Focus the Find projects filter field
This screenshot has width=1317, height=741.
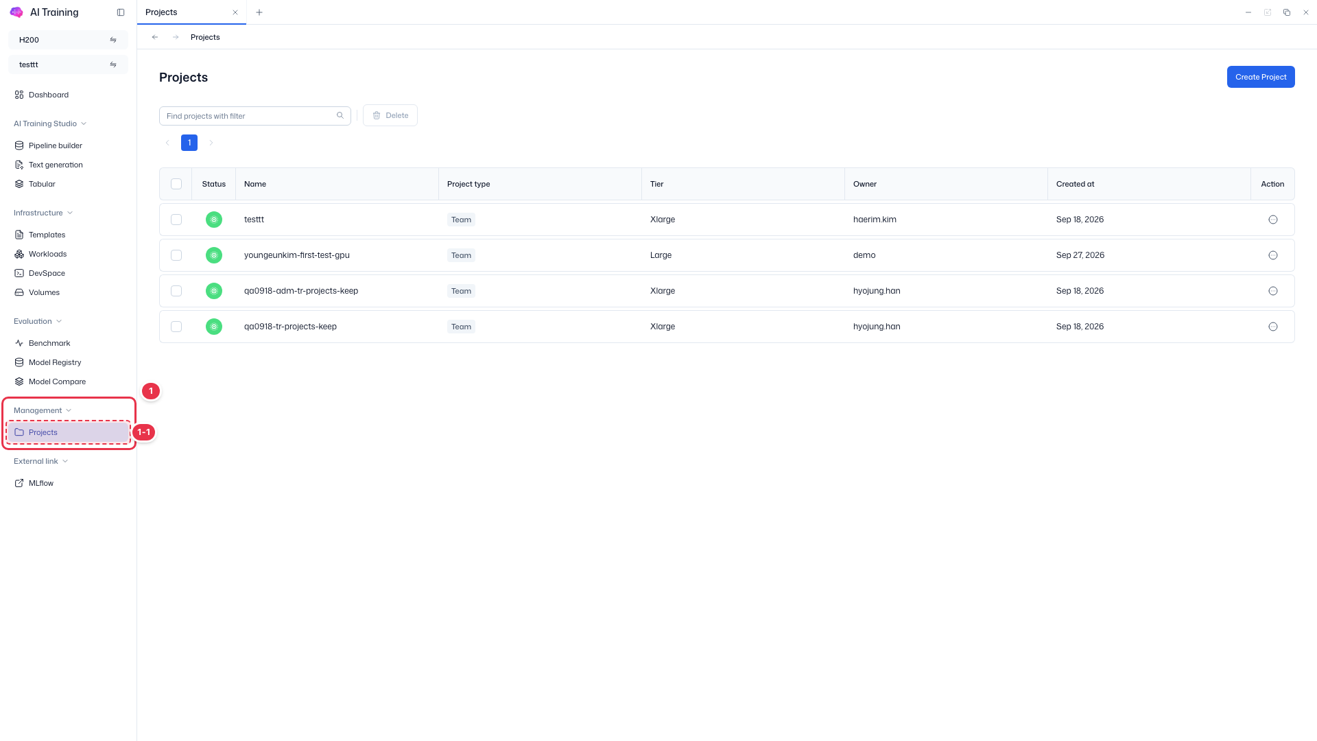[x=255, y=116]
